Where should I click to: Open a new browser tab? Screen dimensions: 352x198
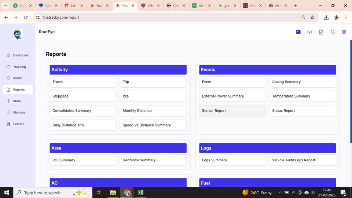296,5
